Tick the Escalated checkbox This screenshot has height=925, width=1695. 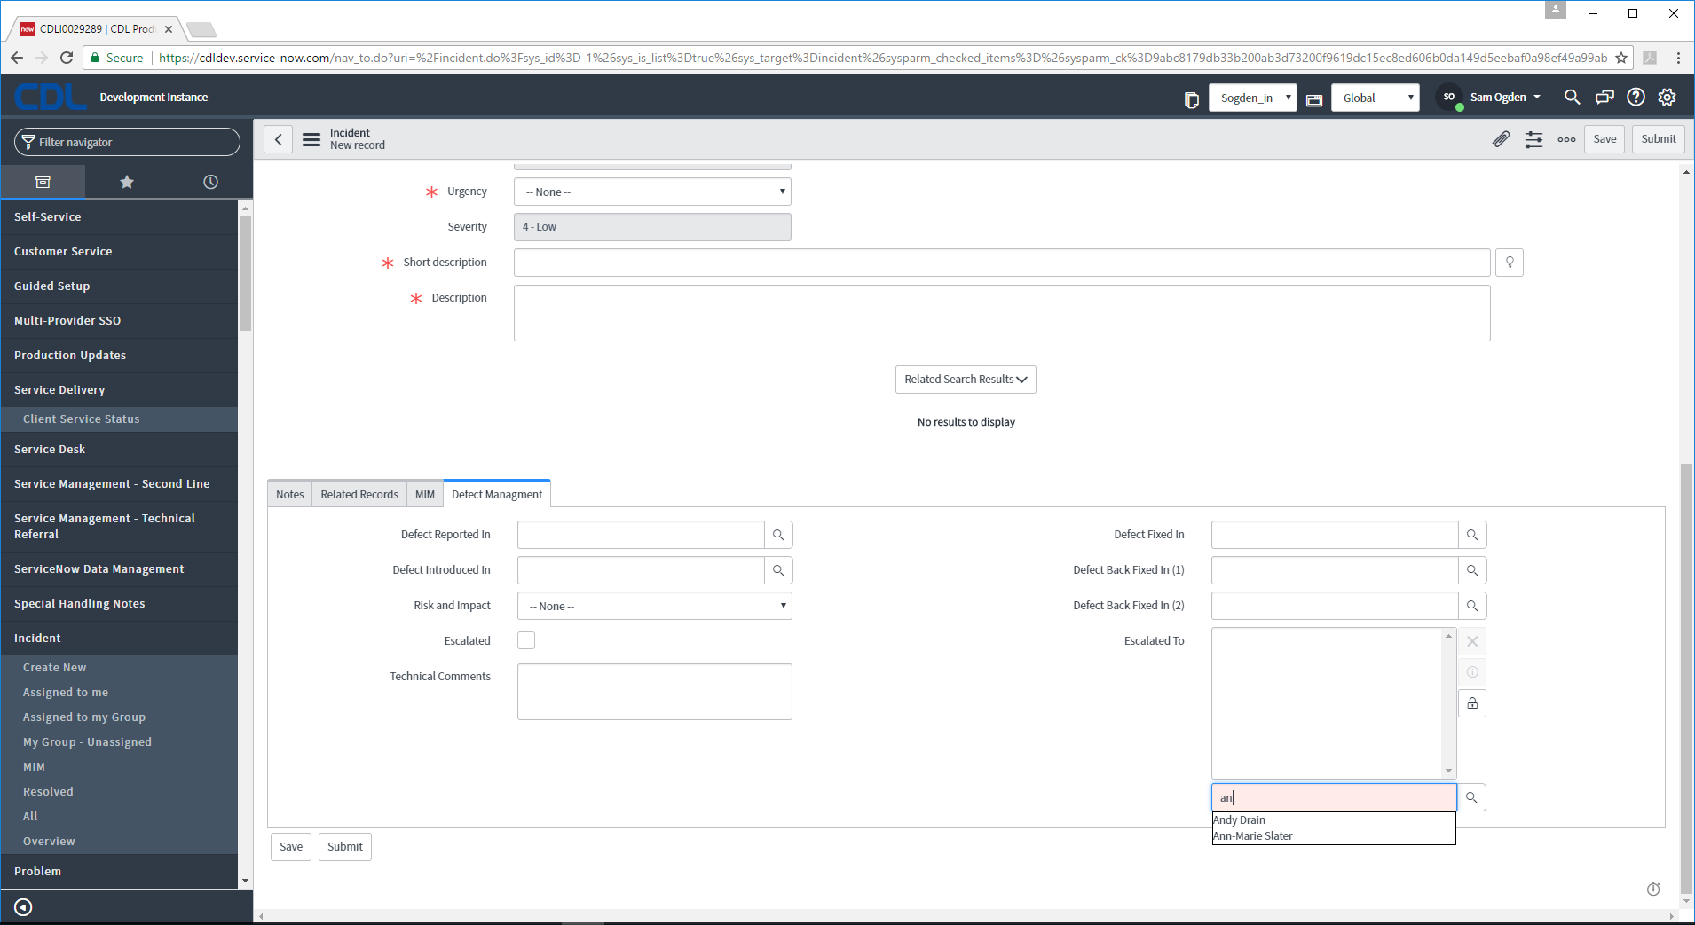pos(526,640)
